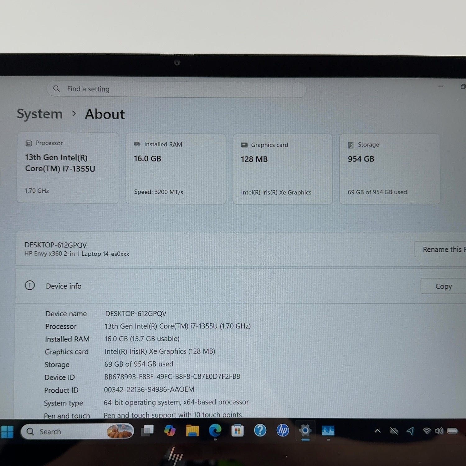Click the 64-bit operating system text

pyautogui.click(x=176, y=402)
